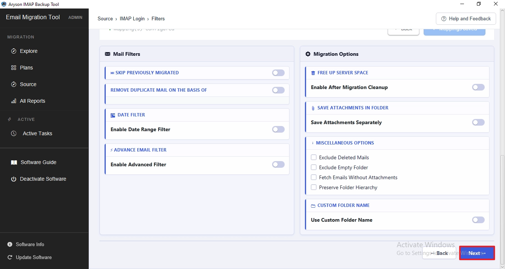Viewport: 505px width, 269px height.
Task: Turn on Save Attachments Separately
Action: click(478, 122)
